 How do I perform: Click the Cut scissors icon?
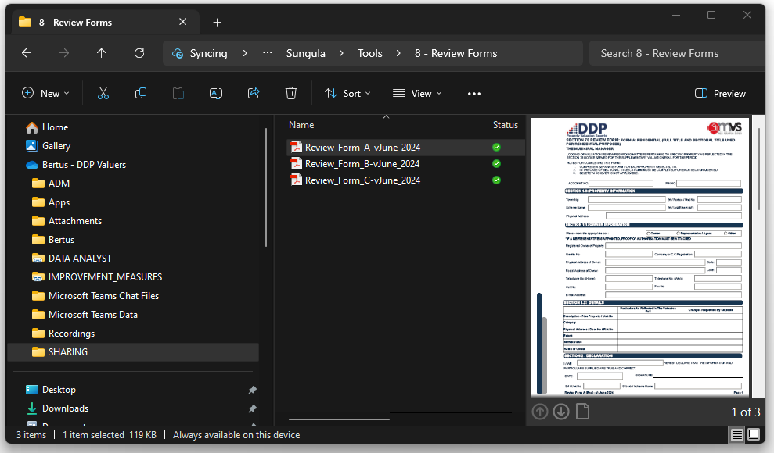click(x=103, y=93)
